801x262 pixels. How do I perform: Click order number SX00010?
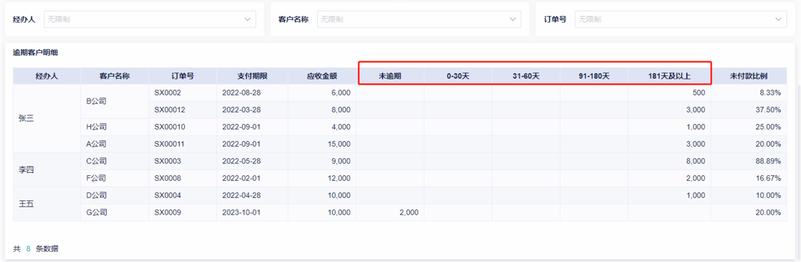pos(170,127)
